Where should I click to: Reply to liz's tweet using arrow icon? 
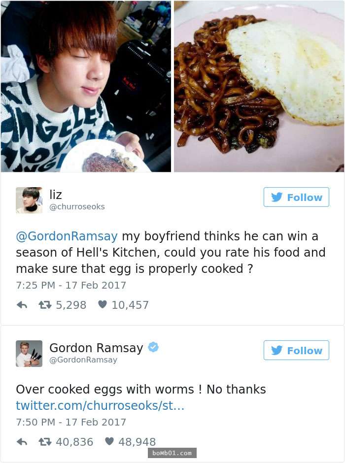pos(22,305)
